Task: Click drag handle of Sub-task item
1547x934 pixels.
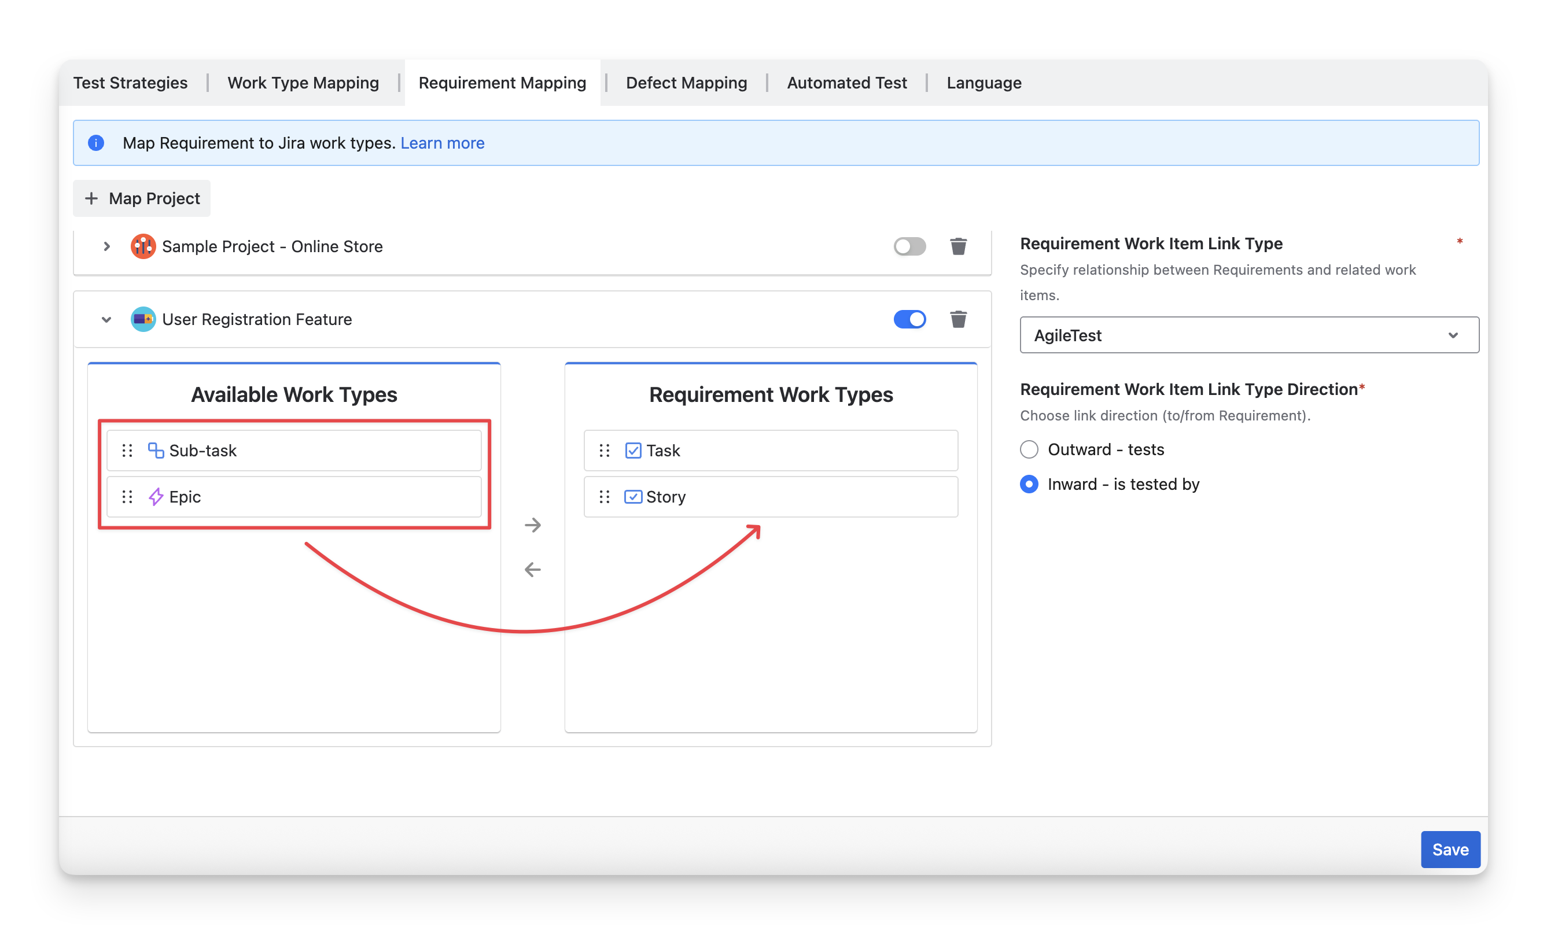Action: [127, 451]
